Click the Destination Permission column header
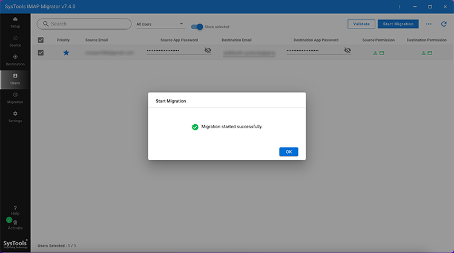 click(x=427, y=40)
